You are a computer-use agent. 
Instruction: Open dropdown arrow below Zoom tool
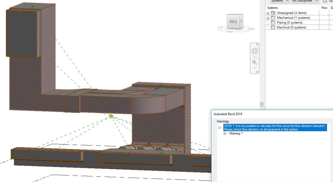click(255, 68)
